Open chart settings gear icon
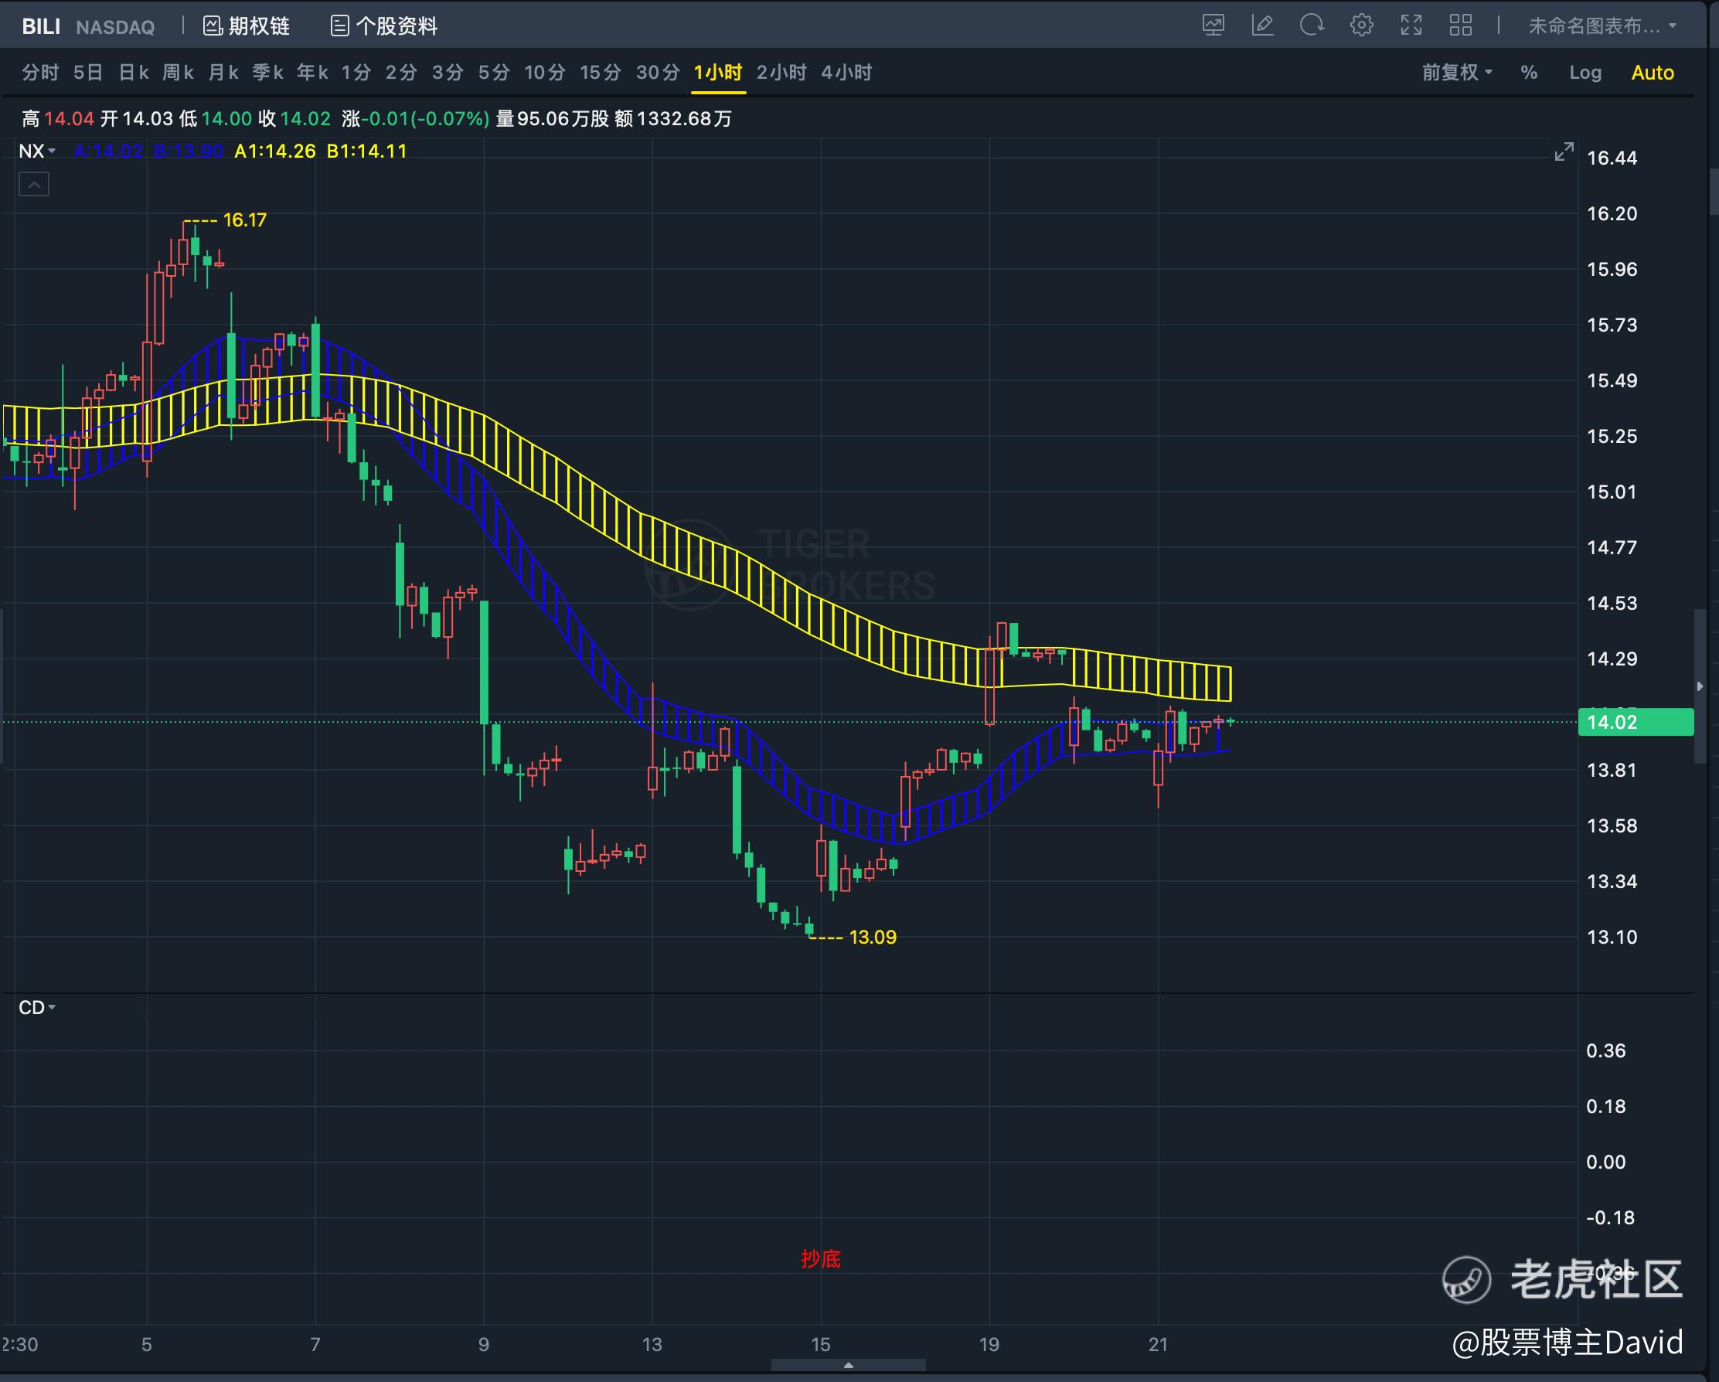Image resolution: width=1719 pixels, height=1382 pixels. [x=1361, y=26]
